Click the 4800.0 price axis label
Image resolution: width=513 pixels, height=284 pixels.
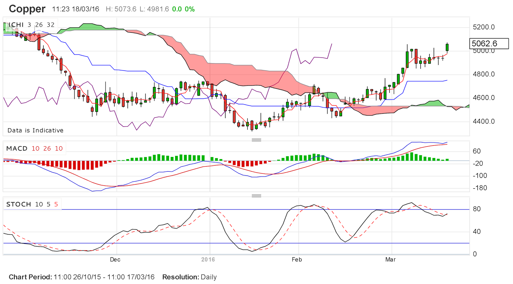pyautogui.click(x=484, y=74)
